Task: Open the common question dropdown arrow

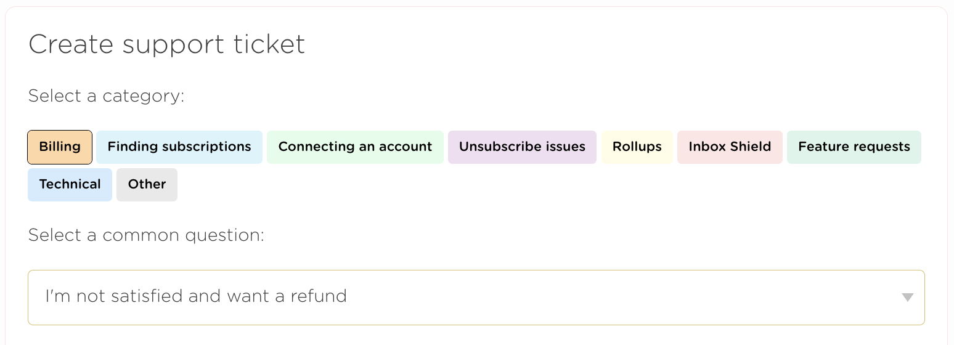Action: click(907, 298)
